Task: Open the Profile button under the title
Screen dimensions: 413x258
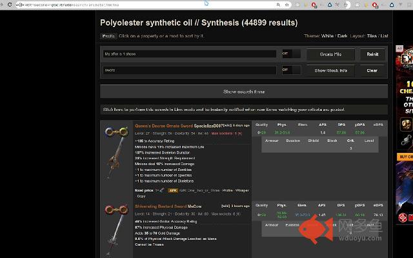Action: pos(108,36)
